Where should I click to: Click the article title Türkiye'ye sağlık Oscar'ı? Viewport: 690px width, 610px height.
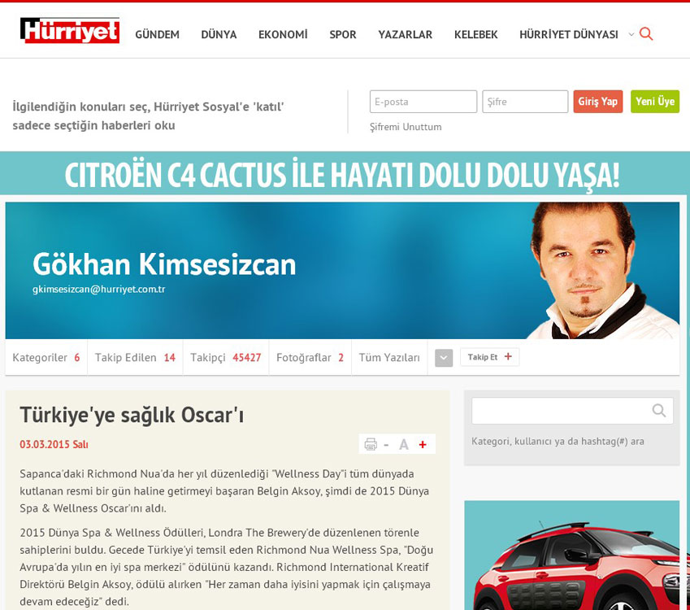pyautogui.click(x=132, y=415)
